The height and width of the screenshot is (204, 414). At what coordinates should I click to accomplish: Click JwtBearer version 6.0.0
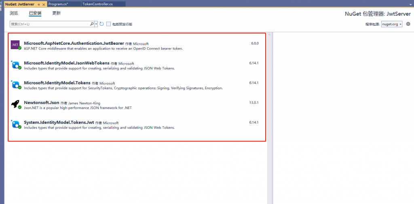[255, 44]
